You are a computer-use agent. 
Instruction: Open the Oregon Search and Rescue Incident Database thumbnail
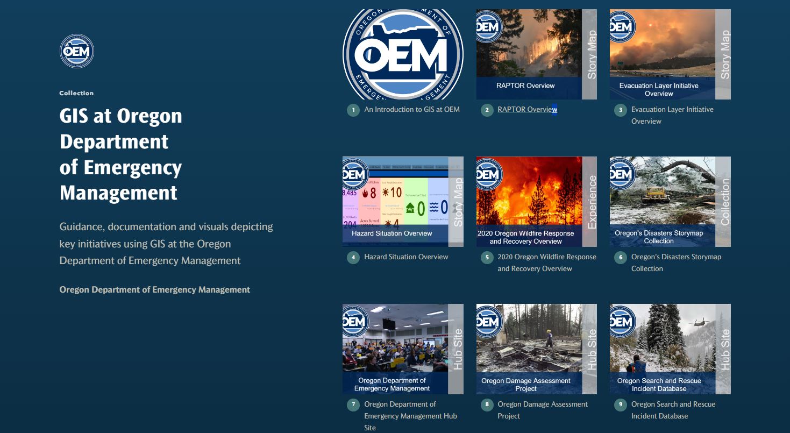(x=670, y=349)
